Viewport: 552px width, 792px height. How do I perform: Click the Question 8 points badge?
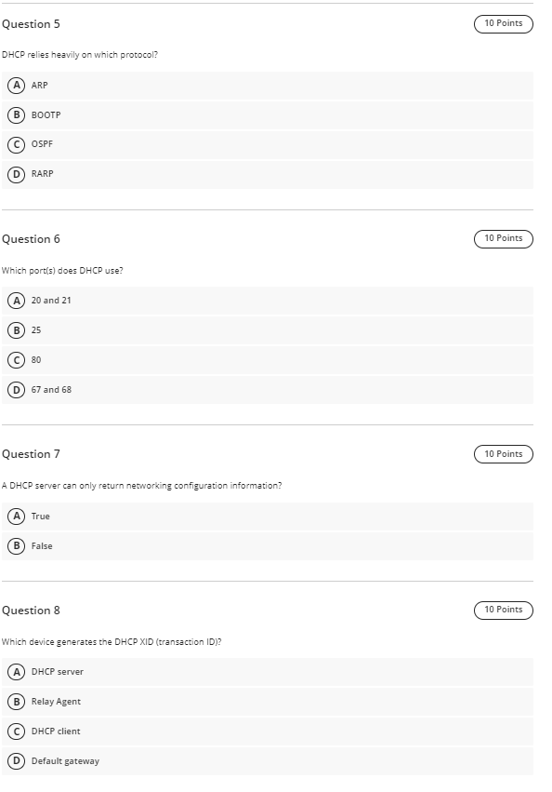click(x=504, y=611)
